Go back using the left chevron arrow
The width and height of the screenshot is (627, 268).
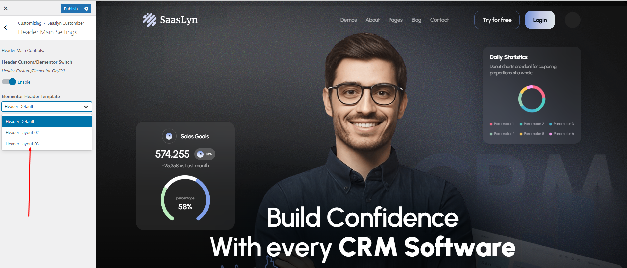(6, 28)
